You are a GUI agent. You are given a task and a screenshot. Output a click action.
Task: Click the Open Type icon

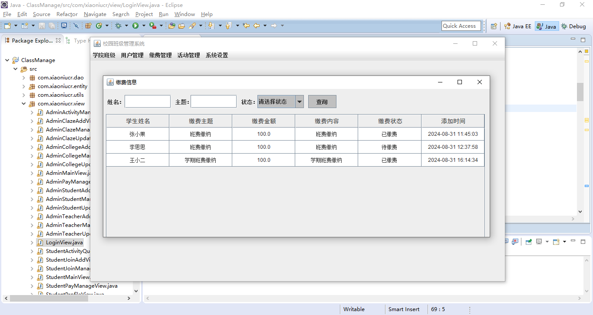[171, 26]
